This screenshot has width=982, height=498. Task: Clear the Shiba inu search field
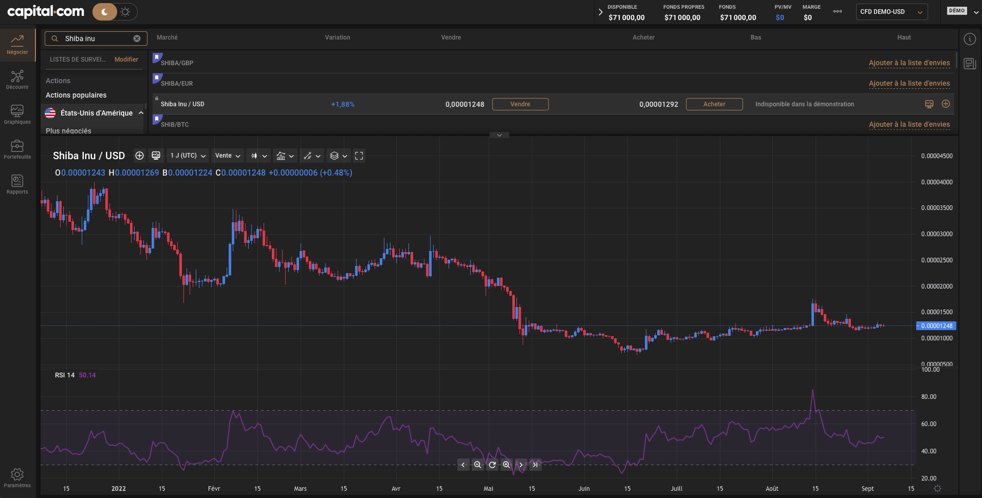(137, 39)
